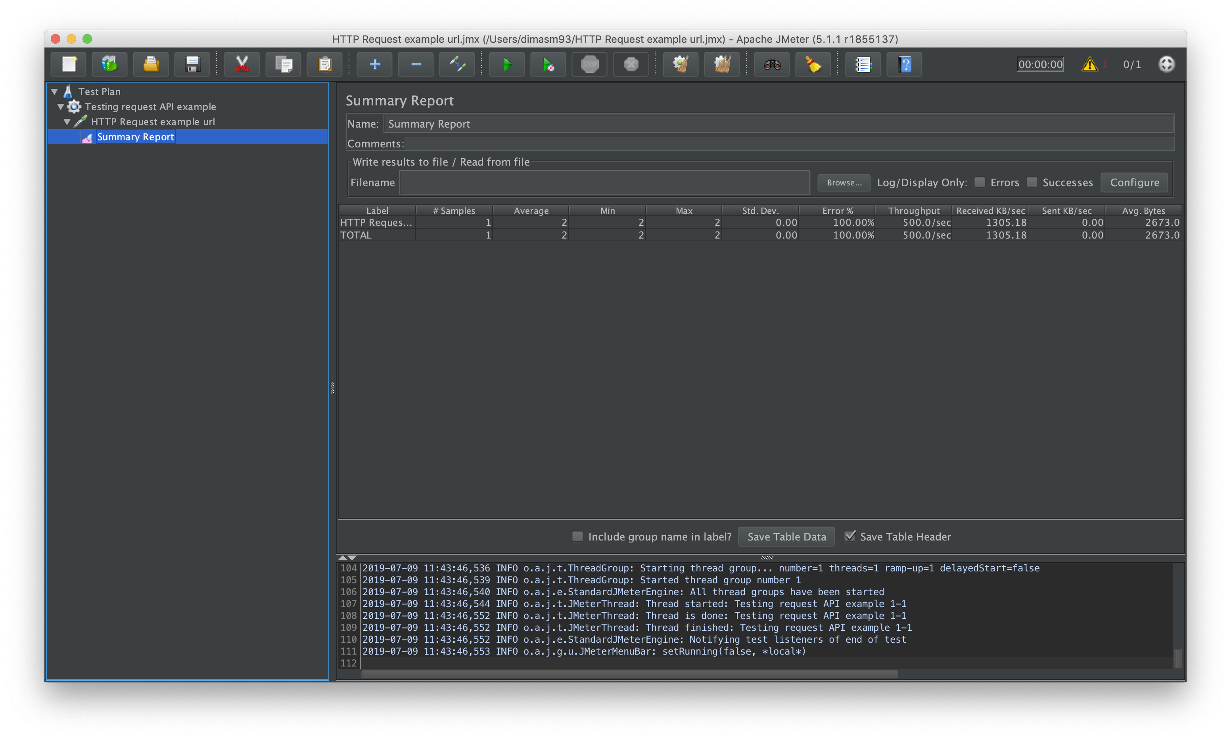
Task: Open a test plan file via folder icon
Action: (151, 65)
